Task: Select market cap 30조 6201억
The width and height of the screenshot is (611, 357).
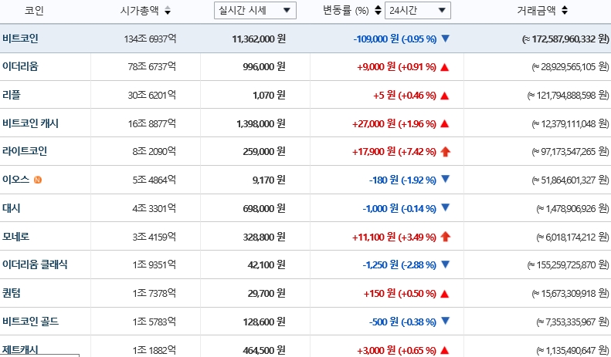Action: pyautogui.click(x=152, y=95)
